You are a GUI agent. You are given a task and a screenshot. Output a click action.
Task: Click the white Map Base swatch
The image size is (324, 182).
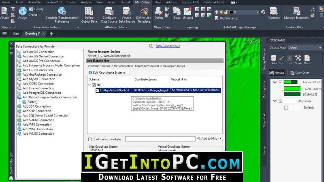290,101
